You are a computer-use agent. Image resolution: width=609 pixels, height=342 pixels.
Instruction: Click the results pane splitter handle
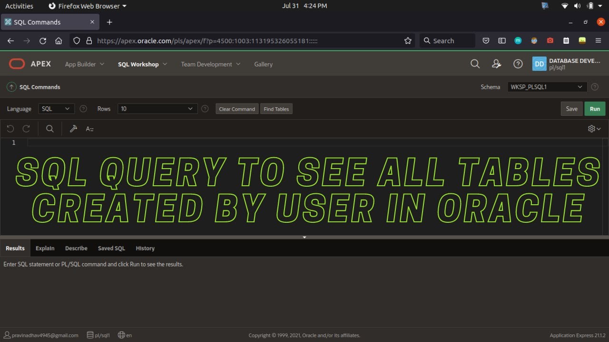pos(304,237)
